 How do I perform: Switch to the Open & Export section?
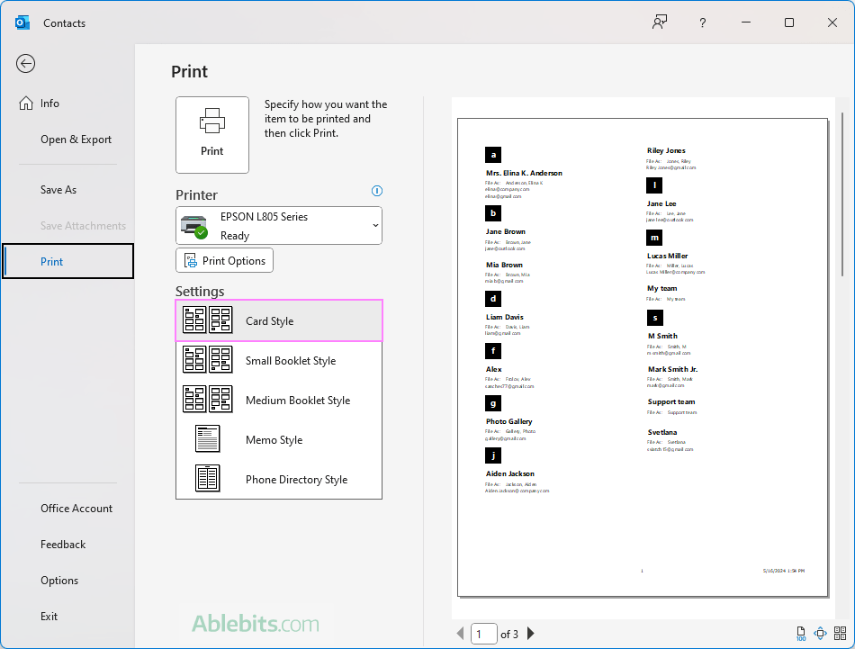pyautogui.click(x=75, y=140)
